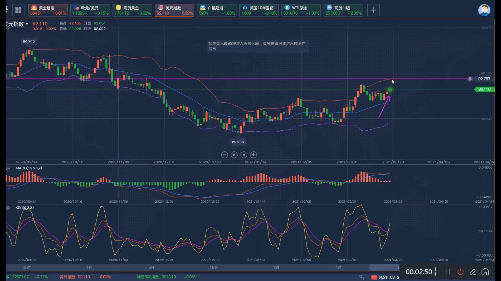Click the alert bell on 92.767 line
The width and height of the screenshot is (501, 281).
[x=470, y=79]
